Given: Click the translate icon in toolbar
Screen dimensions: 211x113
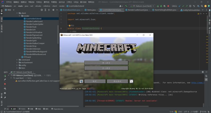Looking at the screenshot, I should pyautogui.click(x=198, y=6).
